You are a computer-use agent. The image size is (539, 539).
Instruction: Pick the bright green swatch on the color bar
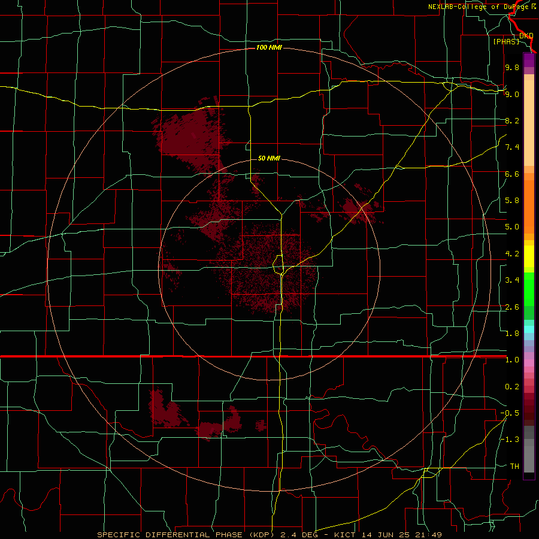click(529, 288)
